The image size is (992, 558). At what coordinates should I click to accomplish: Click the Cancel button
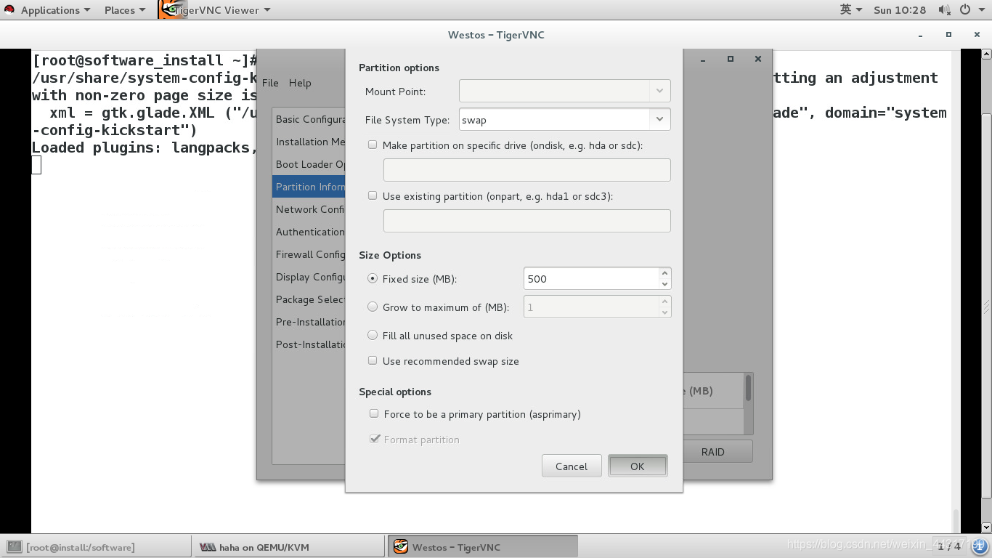[572, 466]
